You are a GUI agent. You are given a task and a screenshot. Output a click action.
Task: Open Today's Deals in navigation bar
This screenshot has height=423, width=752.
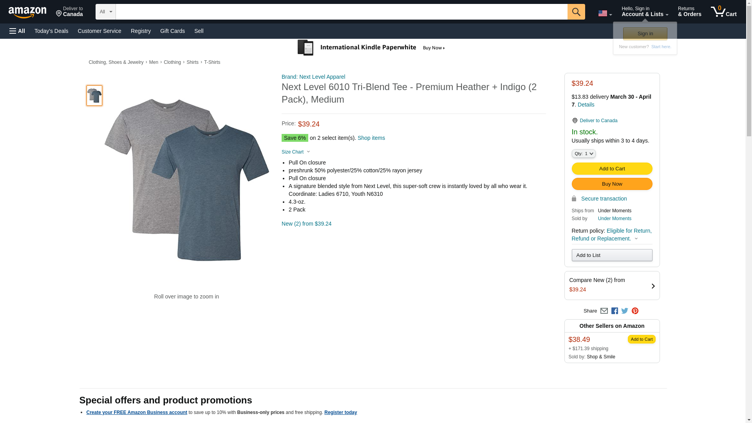51,31
